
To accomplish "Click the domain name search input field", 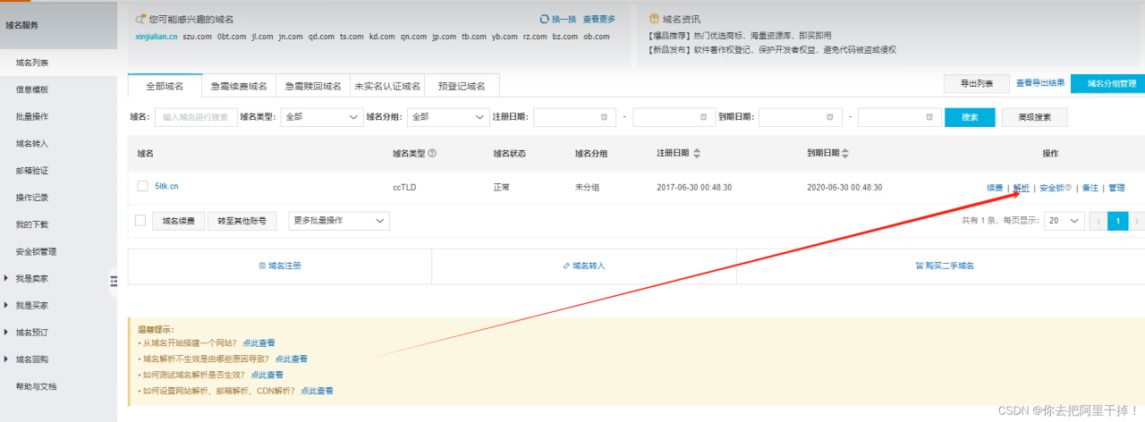I will (196, 117).
